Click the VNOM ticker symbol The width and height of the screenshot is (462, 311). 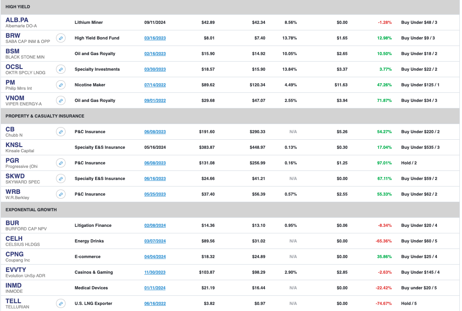15,98
